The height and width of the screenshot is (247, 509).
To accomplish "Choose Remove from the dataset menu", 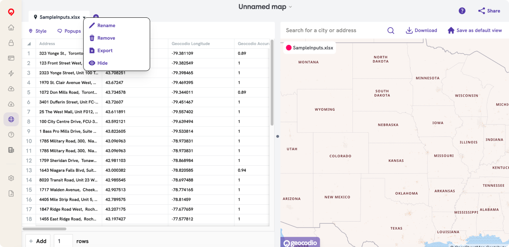I will coord(102,38).
